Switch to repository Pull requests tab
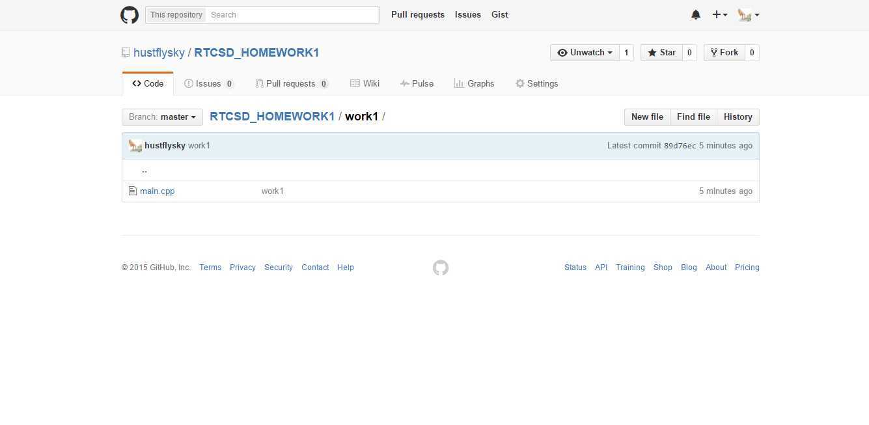 [292, 84]
